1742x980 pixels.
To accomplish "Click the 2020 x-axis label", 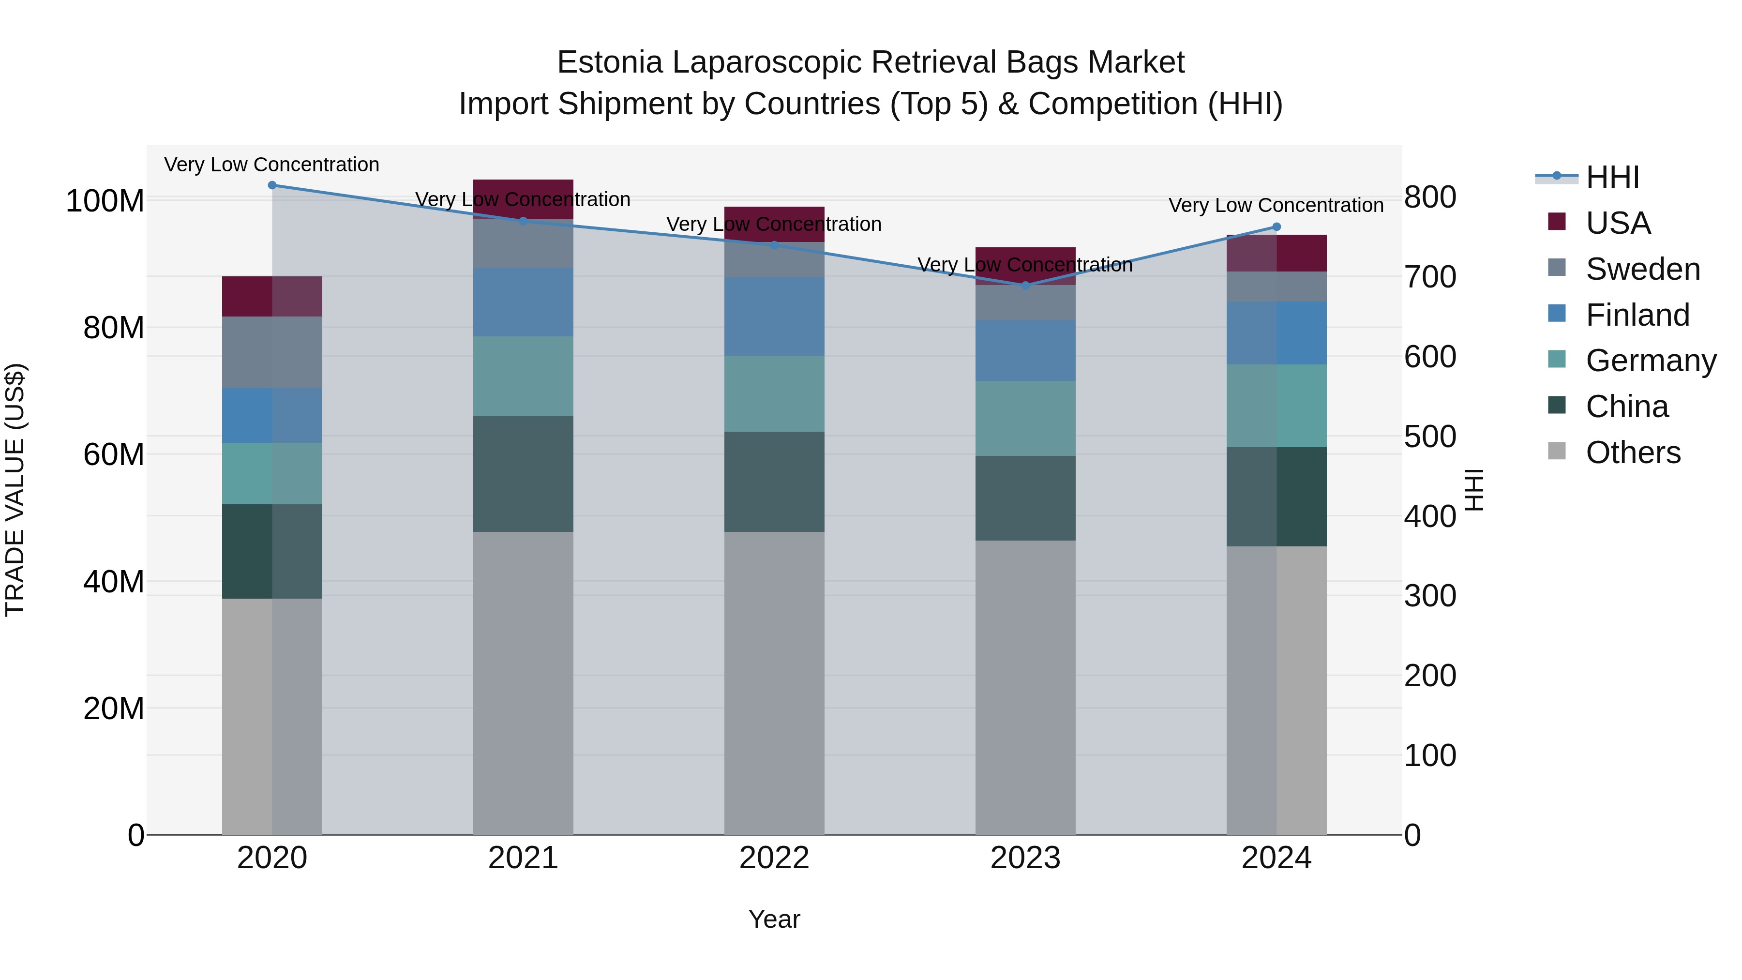I will click(272, 858).
